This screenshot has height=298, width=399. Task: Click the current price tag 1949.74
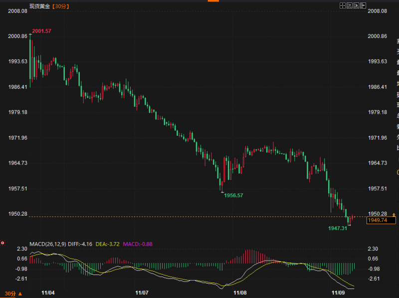coord(377,220)
